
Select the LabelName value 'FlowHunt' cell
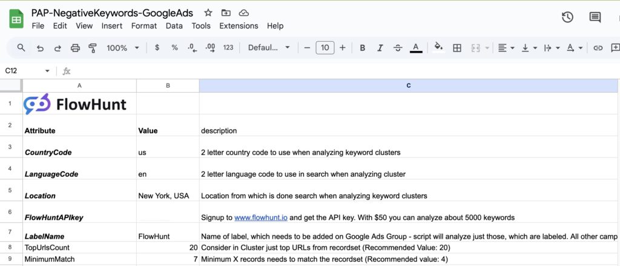(168, 232)
